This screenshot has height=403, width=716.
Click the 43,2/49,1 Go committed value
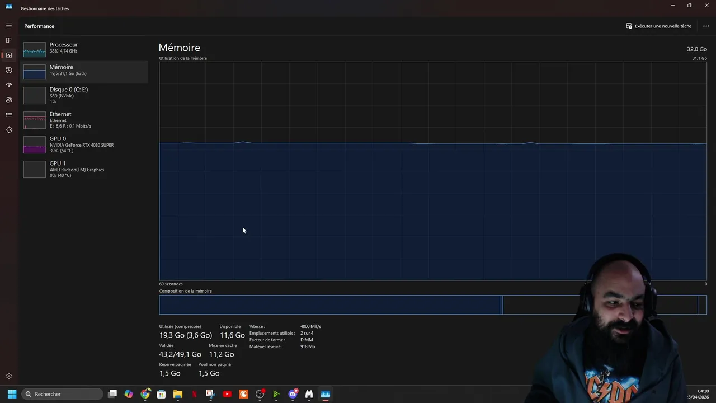(x=180, y=354)
